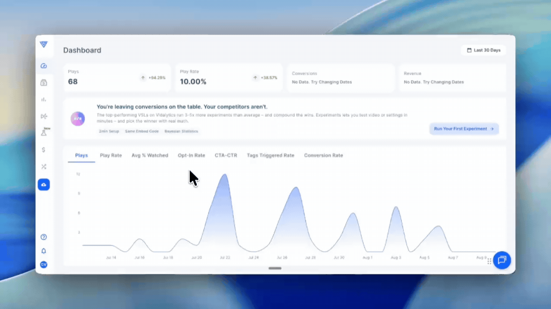The image size is (551, 309).
Task: Click the A/B gradient circle icon
Action: coord(78,119)
